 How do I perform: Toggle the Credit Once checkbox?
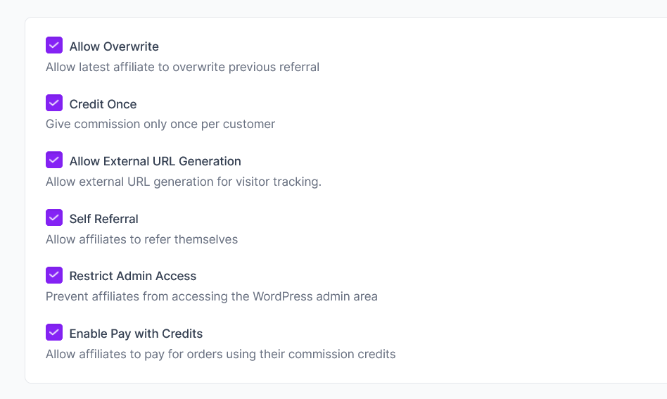pos(54,103)
